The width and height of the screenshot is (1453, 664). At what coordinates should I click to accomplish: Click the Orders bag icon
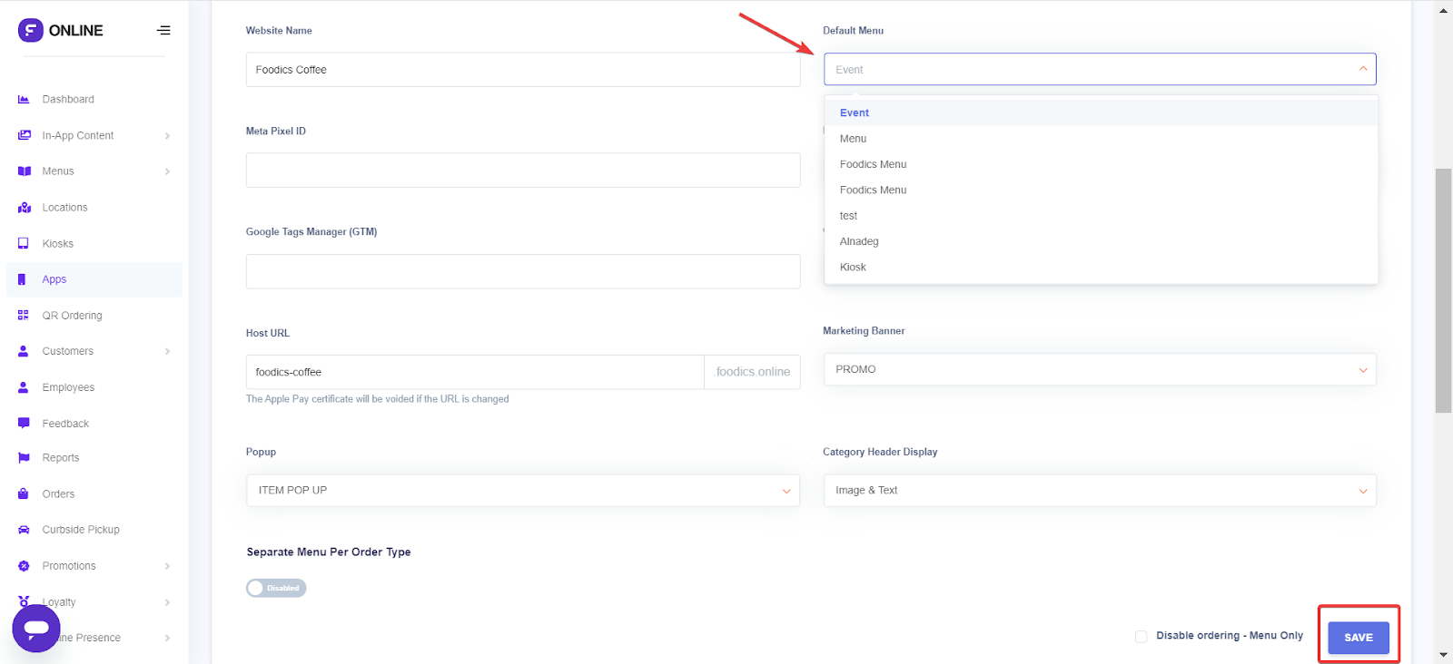coord(24,494)
